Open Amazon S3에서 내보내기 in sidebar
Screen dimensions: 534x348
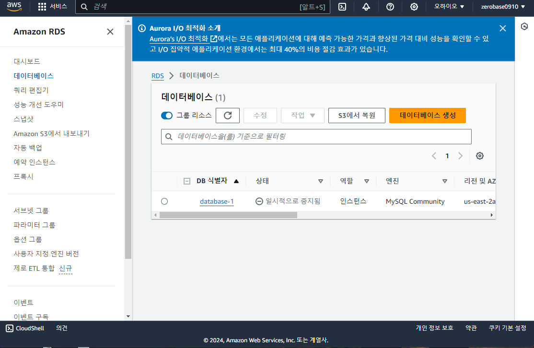point(51,133)
